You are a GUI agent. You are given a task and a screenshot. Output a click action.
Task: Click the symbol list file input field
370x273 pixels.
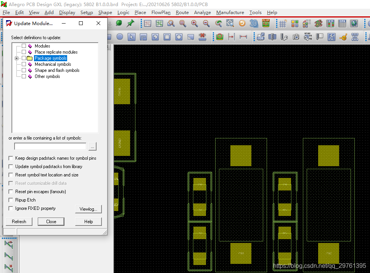click(x=50, y=146)
